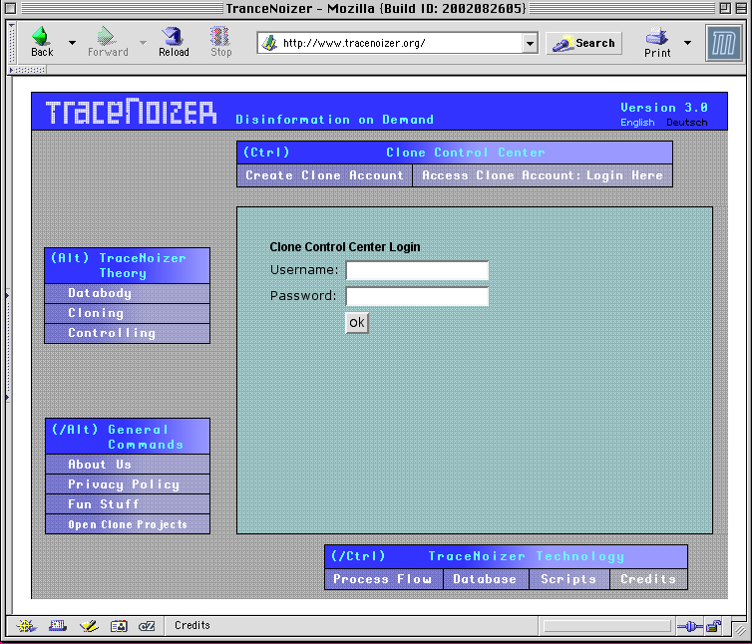
Task: Open the Open Clone Projects page
Action: pos(128,524)
